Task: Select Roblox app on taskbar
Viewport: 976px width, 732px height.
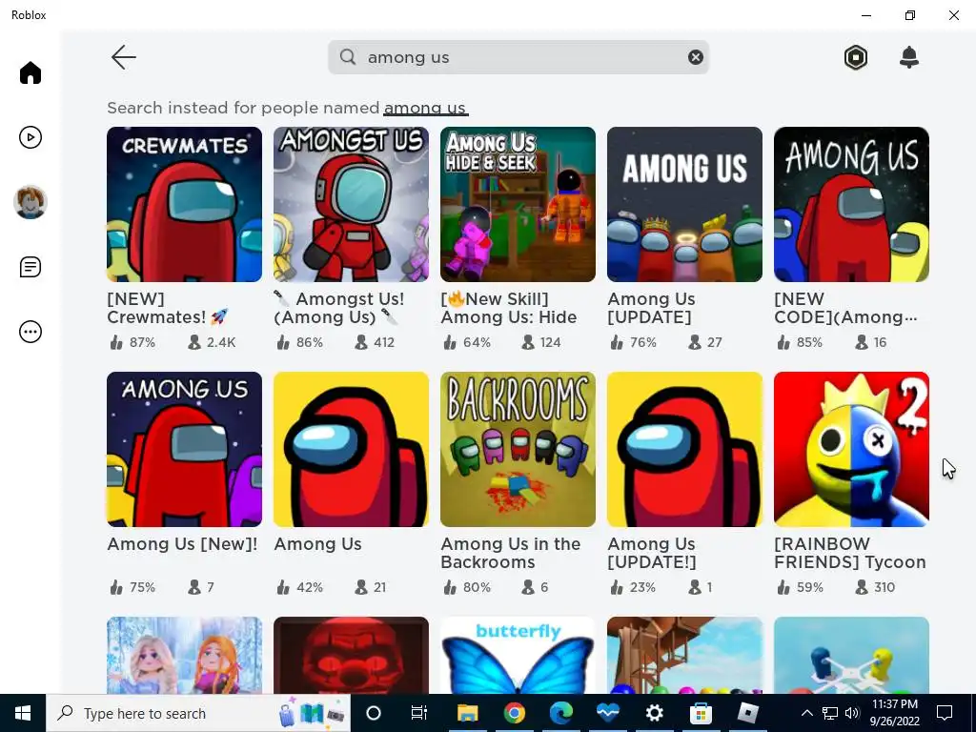Action: [747, 713]
